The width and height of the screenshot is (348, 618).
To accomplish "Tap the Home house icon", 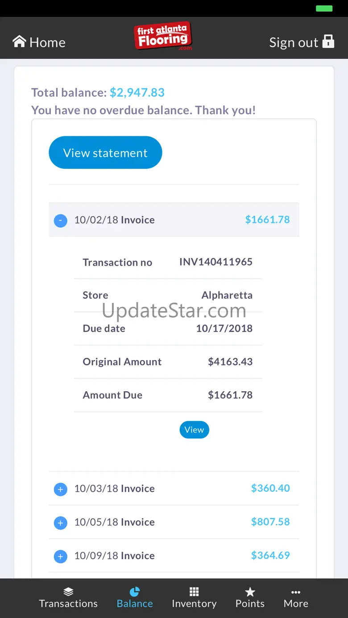I will tap(19, 41).
